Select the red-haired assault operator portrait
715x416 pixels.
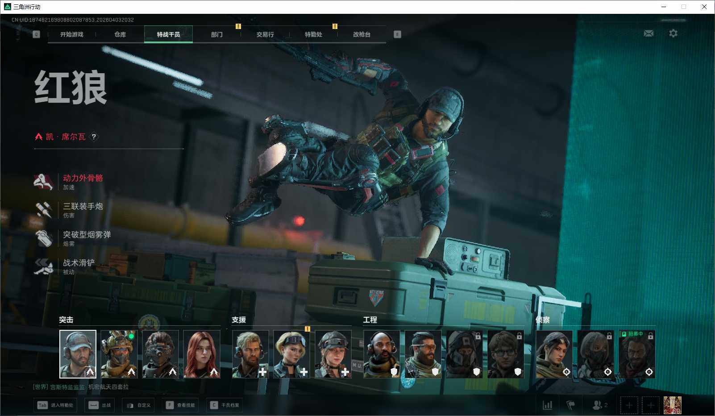point(202,354)
